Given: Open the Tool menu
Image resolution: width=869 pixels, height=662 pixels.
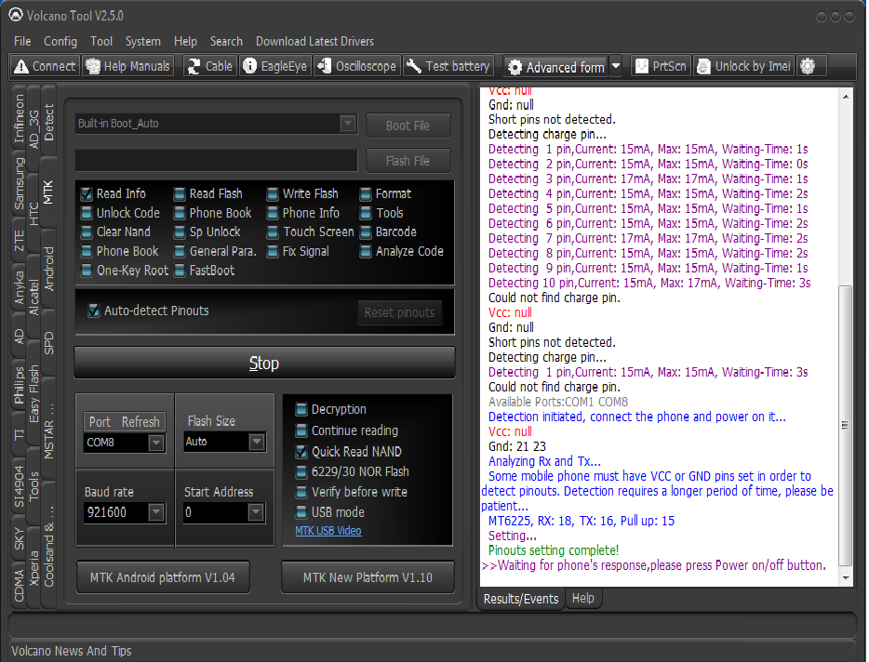Looking at the screenshot, I should tap(101, 42).
